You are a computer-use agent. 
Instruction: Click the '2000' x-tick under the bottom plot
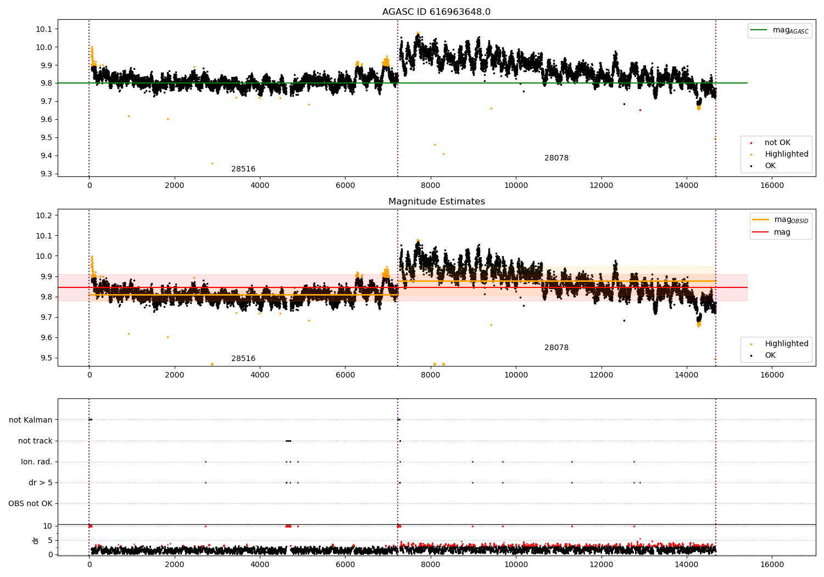pyautogui.click(x=175, y=565)
